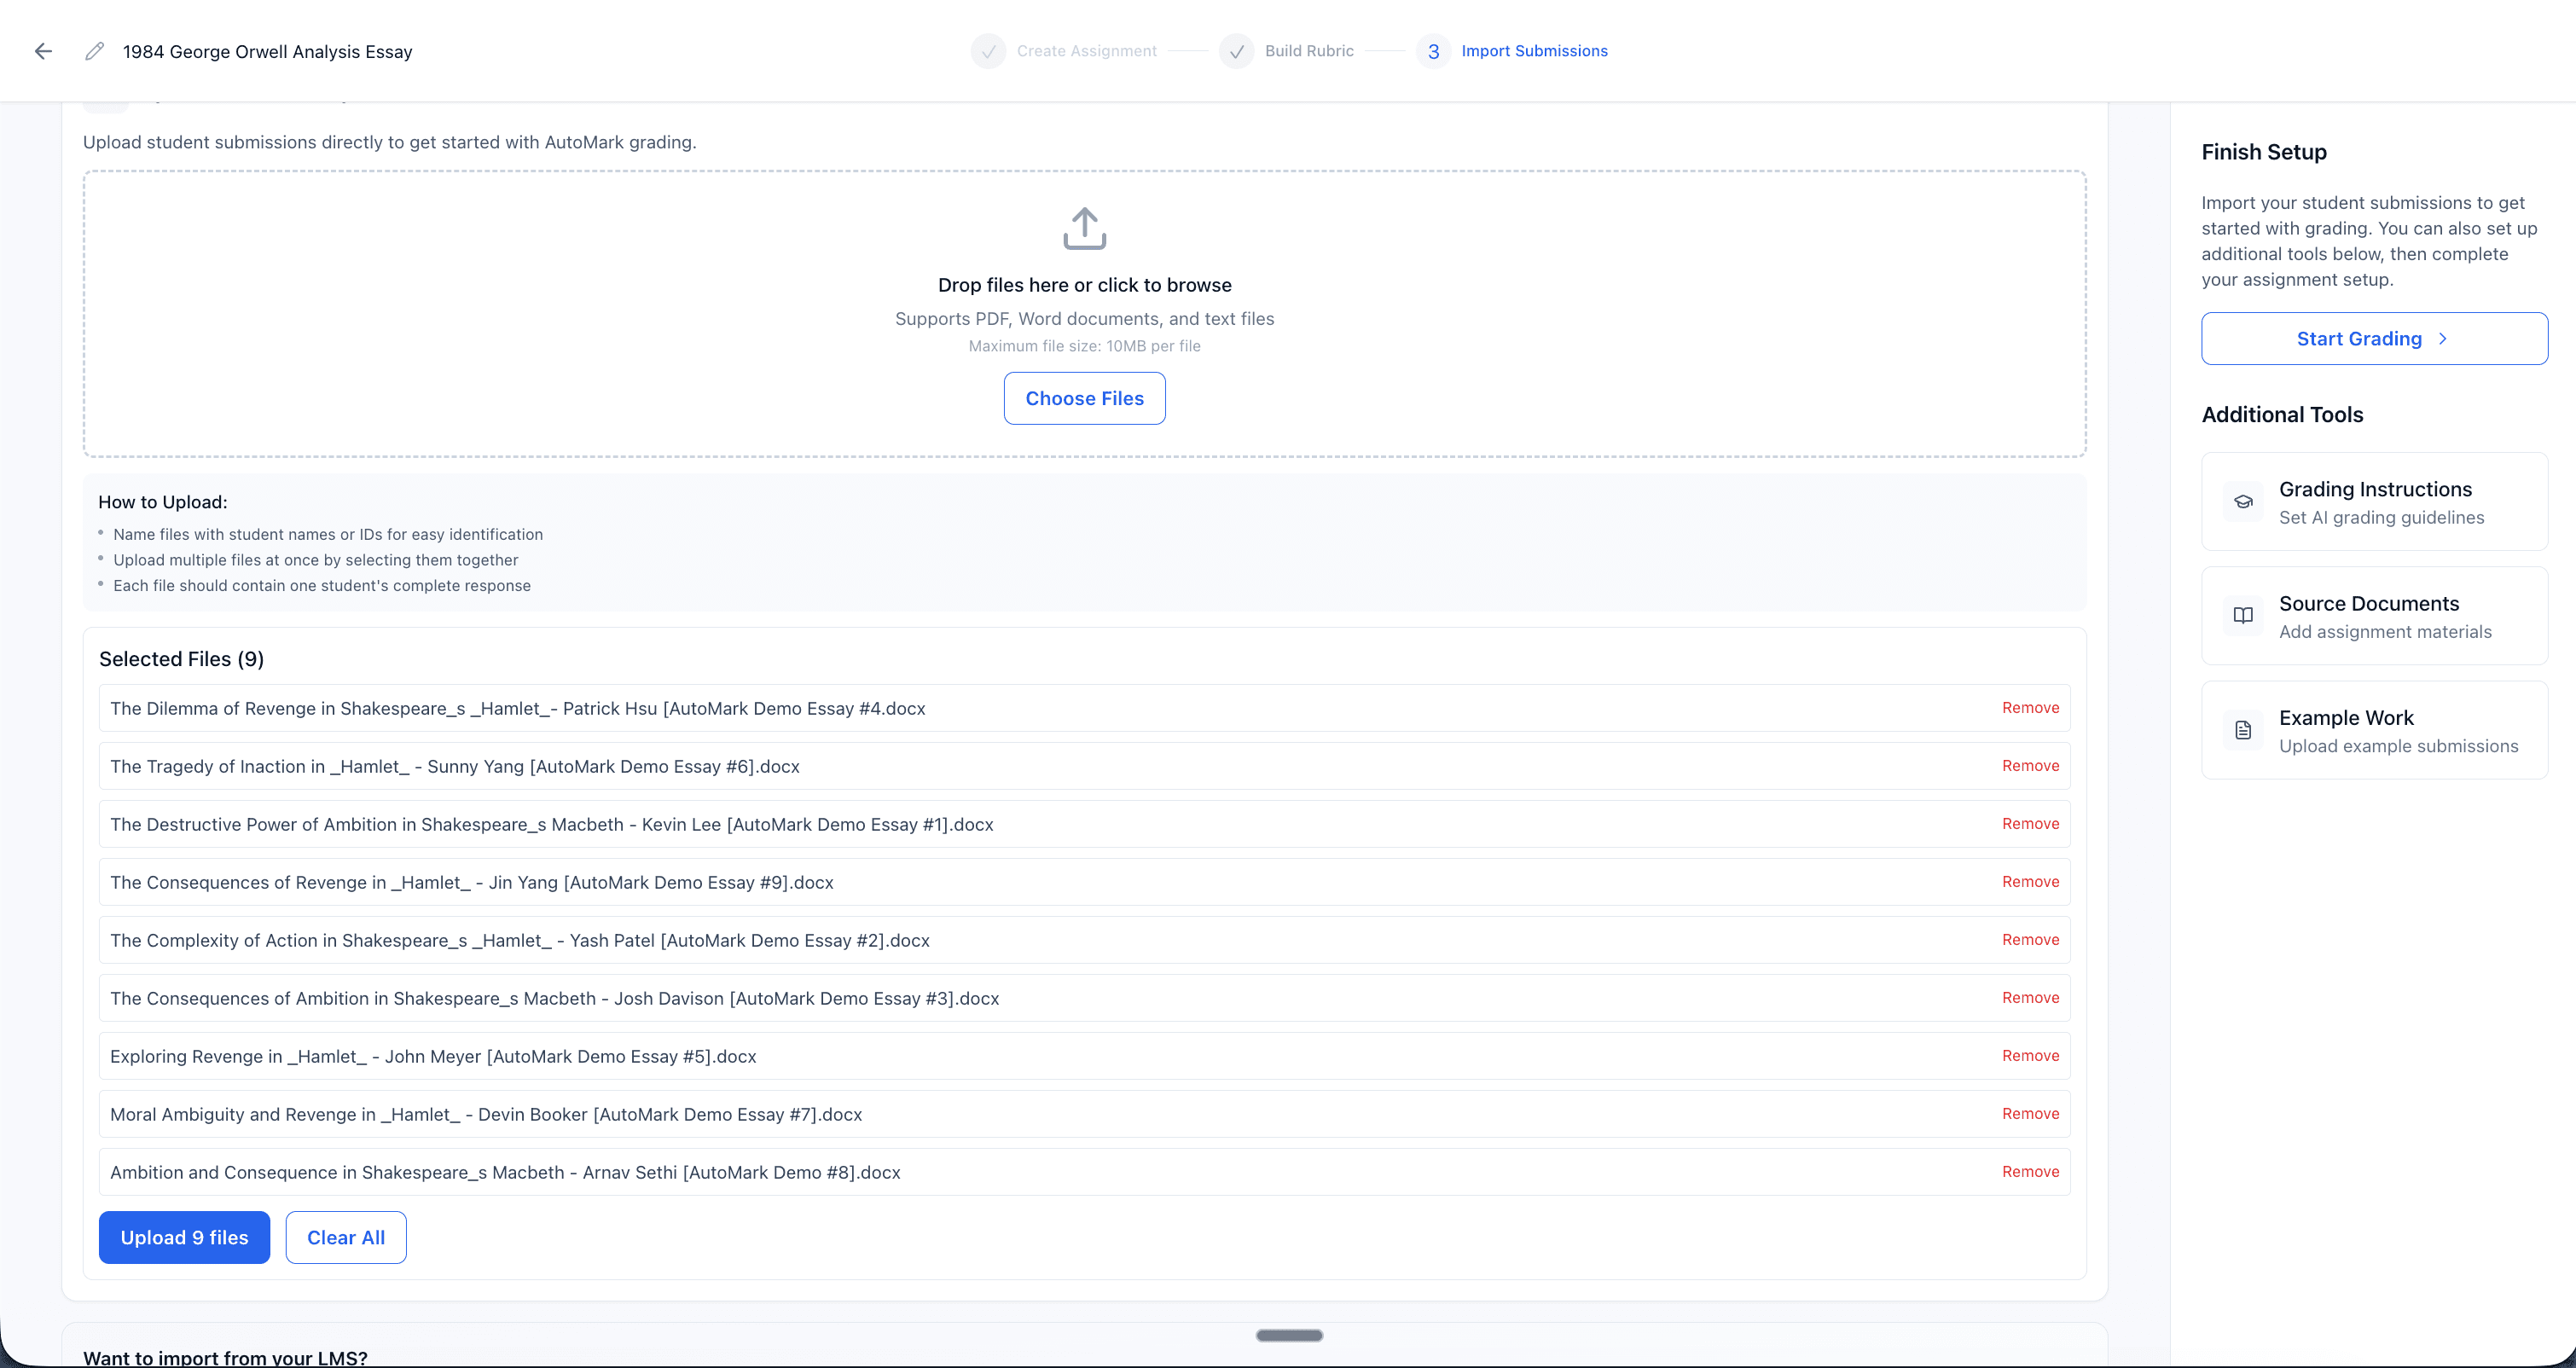Click the Choose Files button

1084,397
